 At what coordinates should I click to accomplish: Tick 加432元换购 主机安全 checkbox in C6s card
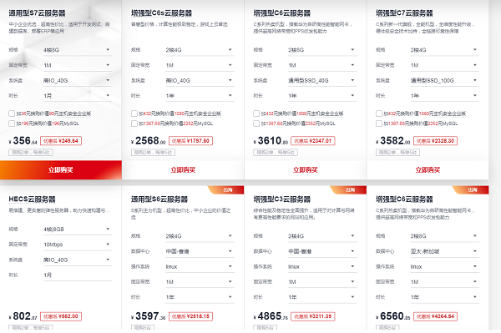point(134,114)
